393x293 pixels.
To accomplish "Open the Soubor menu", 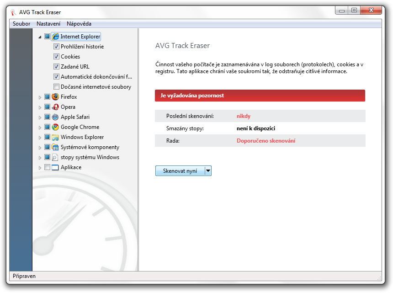I will [x=21, y=24].
